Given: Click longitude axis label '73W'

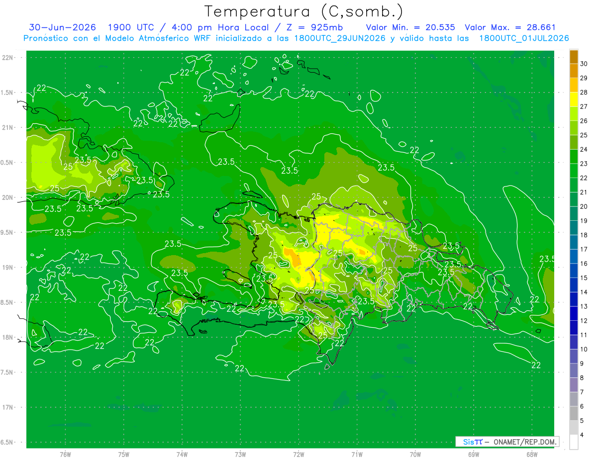Looking at the screenshot, I should coord(240,455).
